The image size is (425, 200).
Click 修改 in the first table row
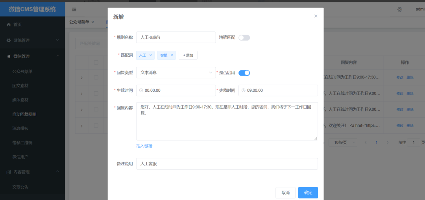tap(400, 78)
